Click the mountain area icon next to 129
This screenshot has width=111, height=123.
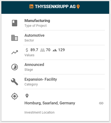(55, 50)
